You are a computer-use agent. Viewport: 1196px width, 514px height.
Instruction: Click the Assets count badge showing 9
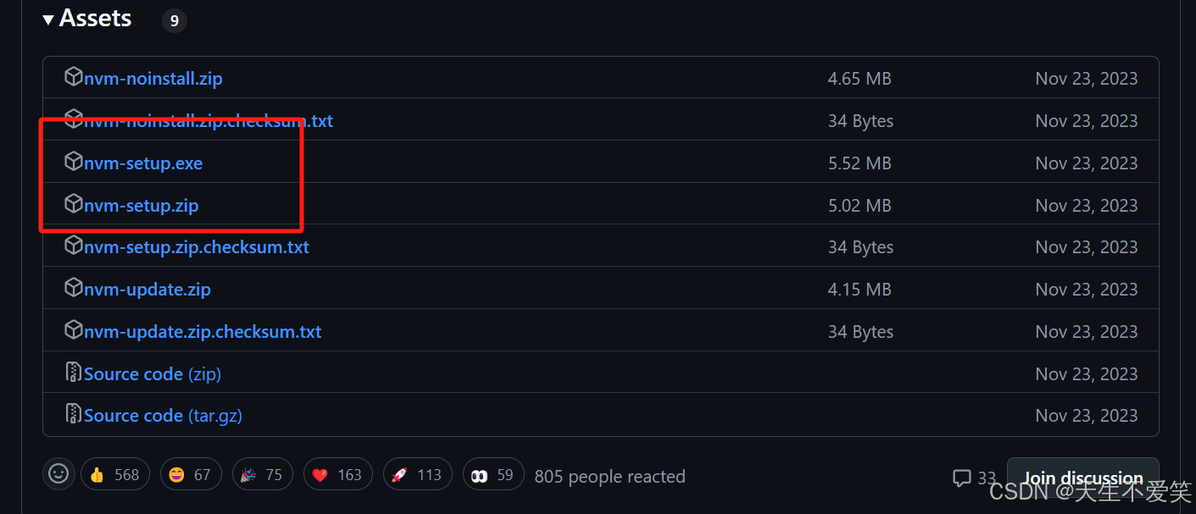click(x=175, y=20)
